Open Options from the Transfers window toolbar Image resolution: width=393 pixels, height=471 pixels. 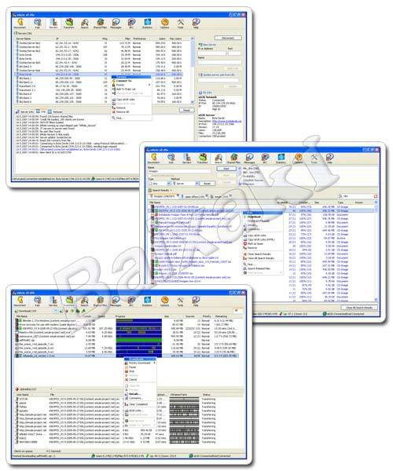(164, 301)
